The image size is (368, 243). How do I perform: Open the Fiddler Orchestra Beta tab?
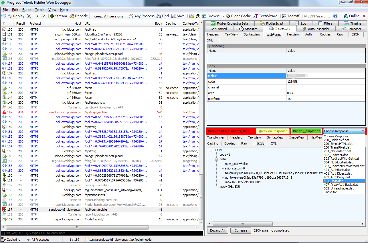pyautogui.click(x=229, y=23)
